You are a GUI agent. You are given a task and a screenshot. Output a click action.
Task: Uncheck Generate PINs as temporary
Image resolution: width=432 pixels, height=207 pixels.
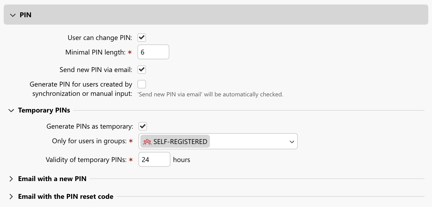point(142,126)
